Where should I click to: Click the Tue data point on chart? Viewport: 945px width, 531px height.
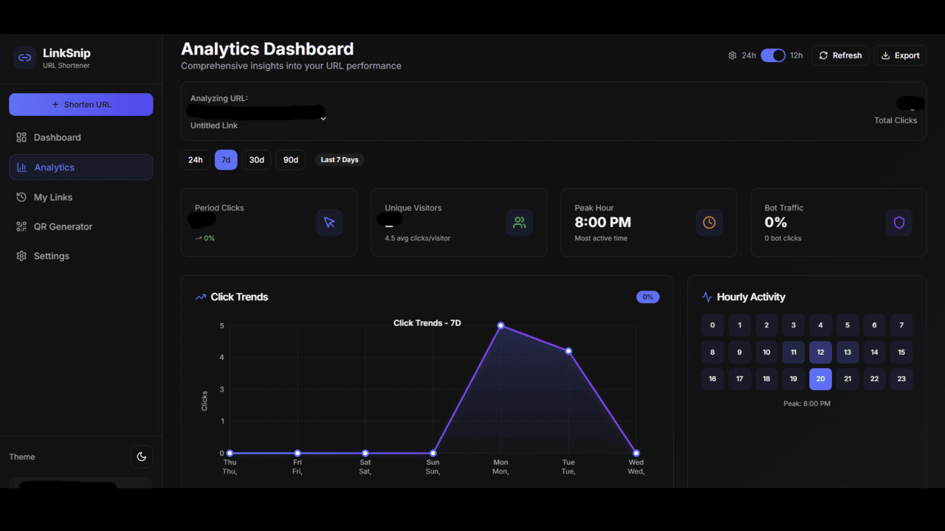pyautogui.click(x=568, y=351)
